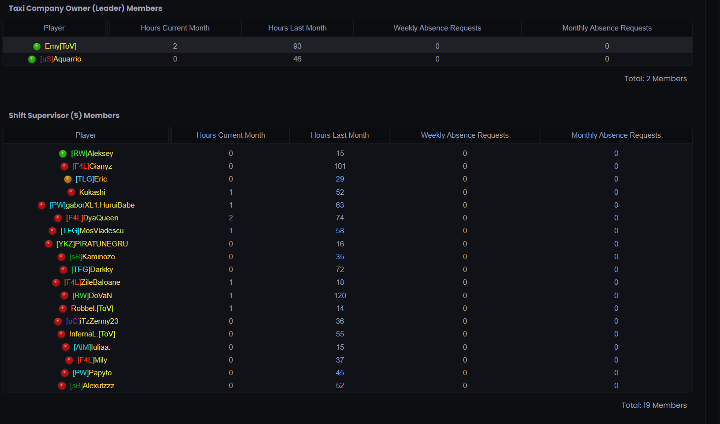Screen dimensions: 720x424
Task: Click Player column header in Shift Supervisor table
Action: (x=86, y=135)
